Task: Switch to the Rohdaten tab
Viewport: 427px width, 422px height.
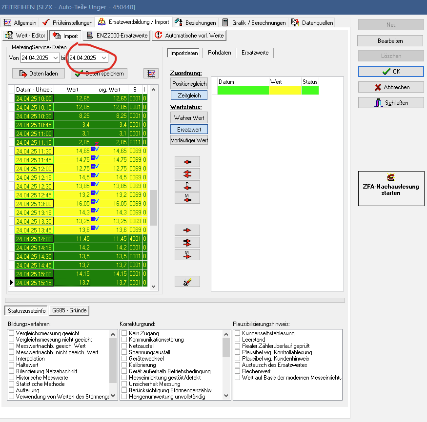Action: [219, 53]
